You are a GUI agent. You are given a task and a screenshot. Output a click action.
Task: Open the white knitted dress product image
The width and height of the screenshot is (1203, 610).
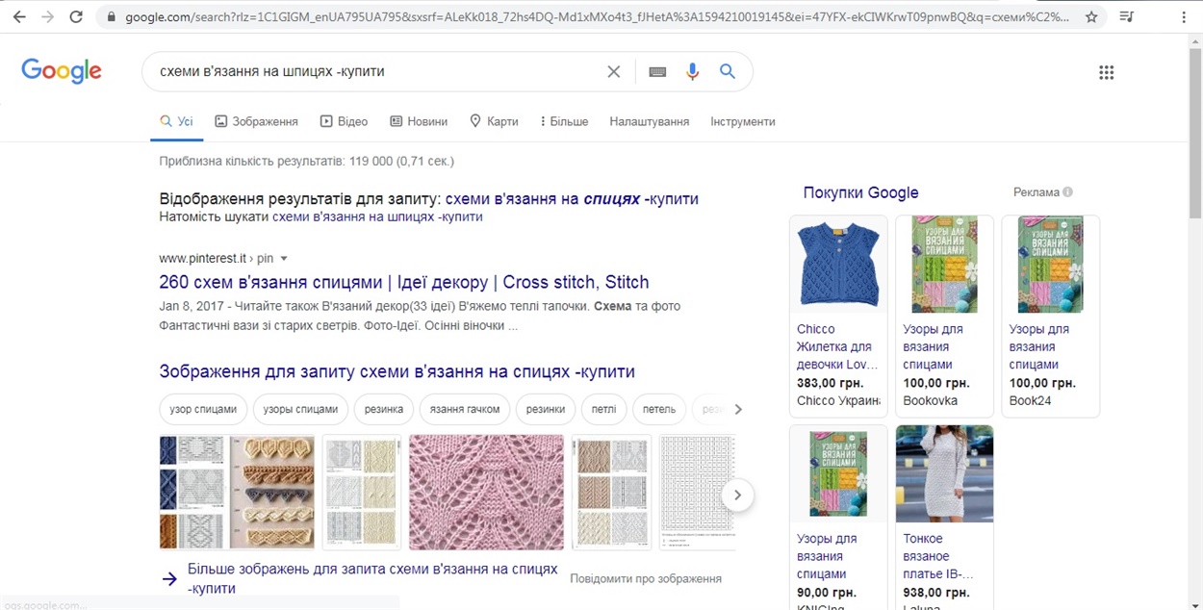coord(944,473)
